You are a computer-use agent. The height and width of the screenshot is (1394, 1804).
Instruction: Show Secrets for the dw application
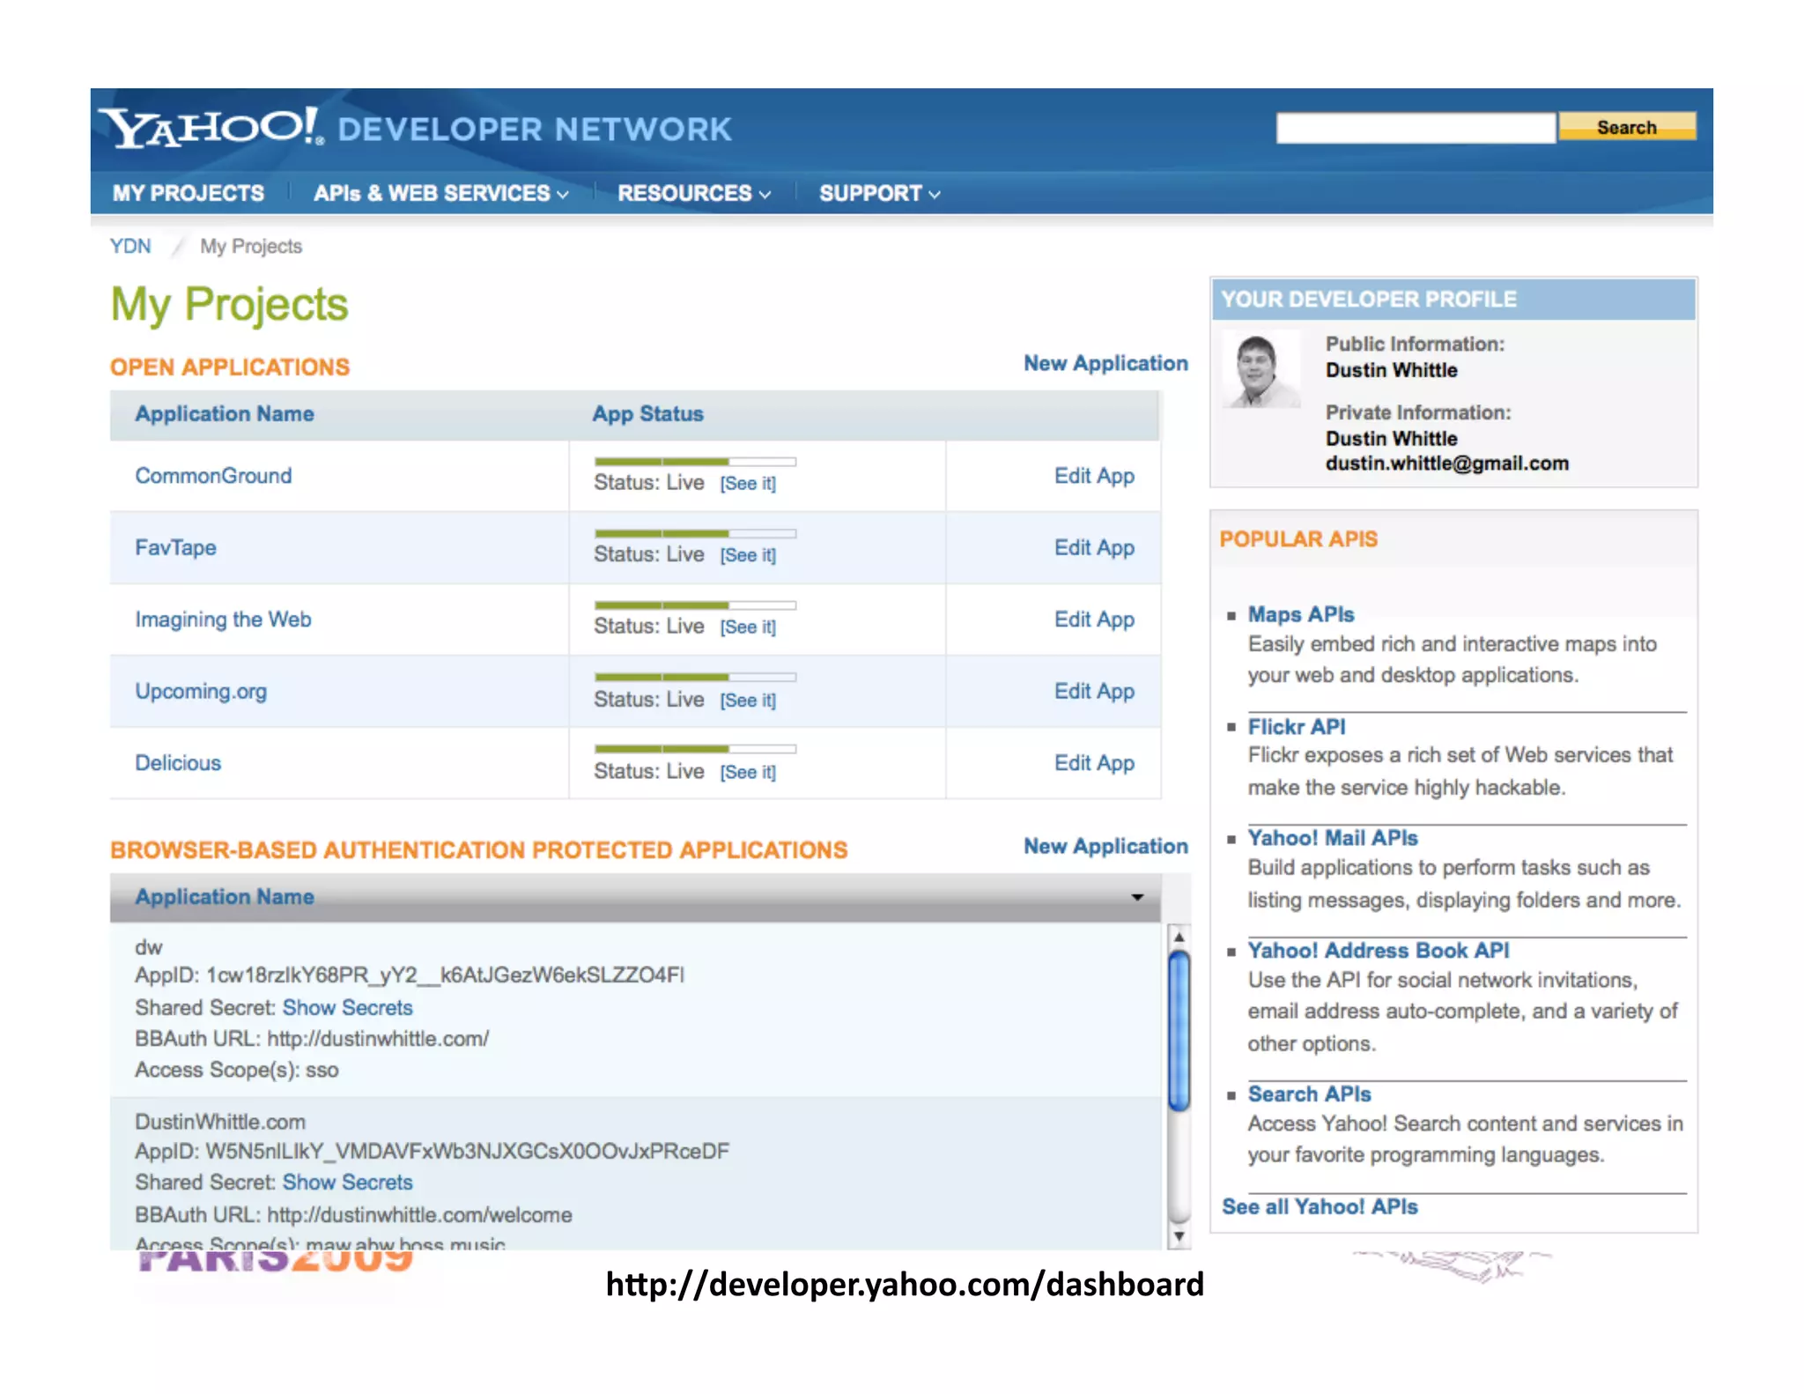point(347,1007)
